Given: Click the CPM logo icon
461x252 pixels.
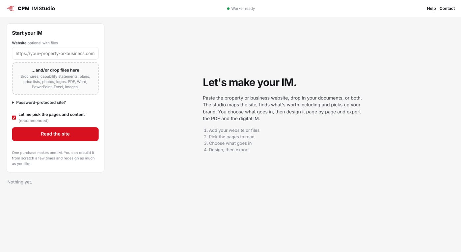Looking at the screenshot, I should point(11,9).
